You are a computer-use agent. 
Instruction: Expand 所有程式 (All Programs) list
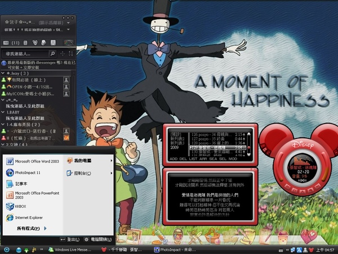pyautogui.click(x=32, y=228)
